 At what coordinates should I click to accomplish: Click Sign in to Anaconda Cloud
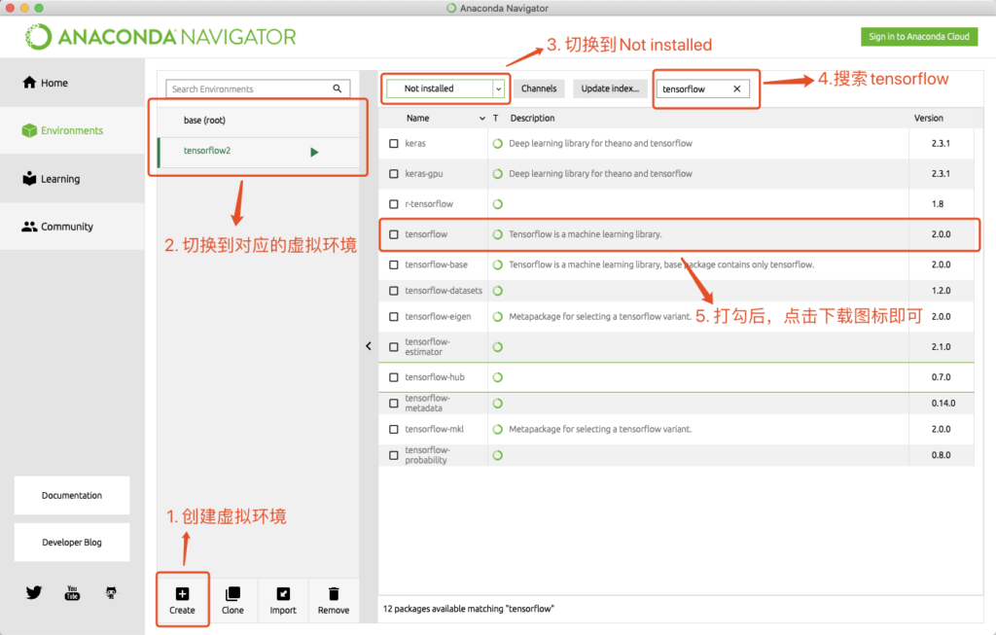[918, 36]
